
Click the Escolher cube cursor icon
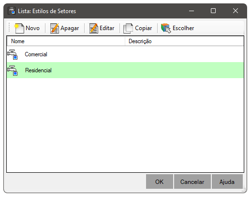click(x=166, y=28)
